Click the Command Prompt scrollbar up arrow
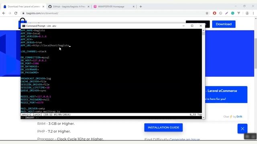This screenshot has height=144, width=257. pyautogui.click(x=204, y=30)
